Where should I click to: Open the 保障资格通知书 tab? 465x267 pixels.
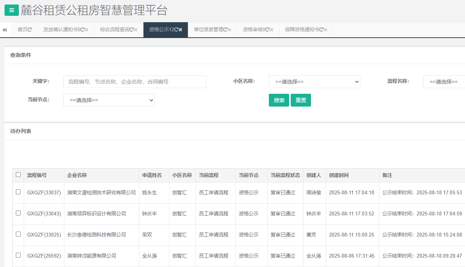[x=302, y=30]
